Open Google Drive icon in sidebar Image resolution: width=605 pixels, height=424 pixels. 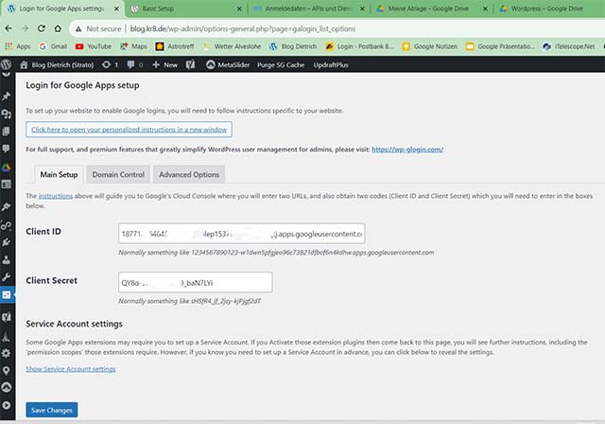[7, 167]
